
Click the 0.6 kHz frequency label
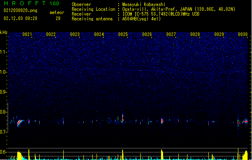pyautogui.click(x=4, y=152)
